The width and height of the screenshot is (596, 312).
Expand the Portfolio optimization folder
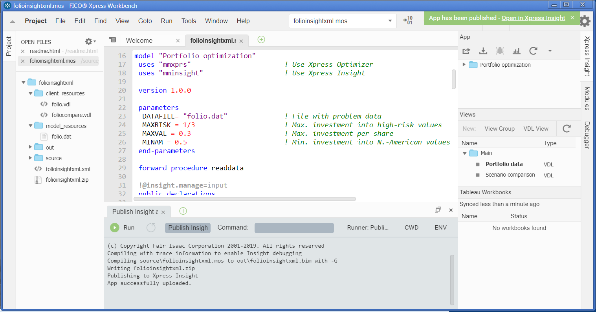464,64
